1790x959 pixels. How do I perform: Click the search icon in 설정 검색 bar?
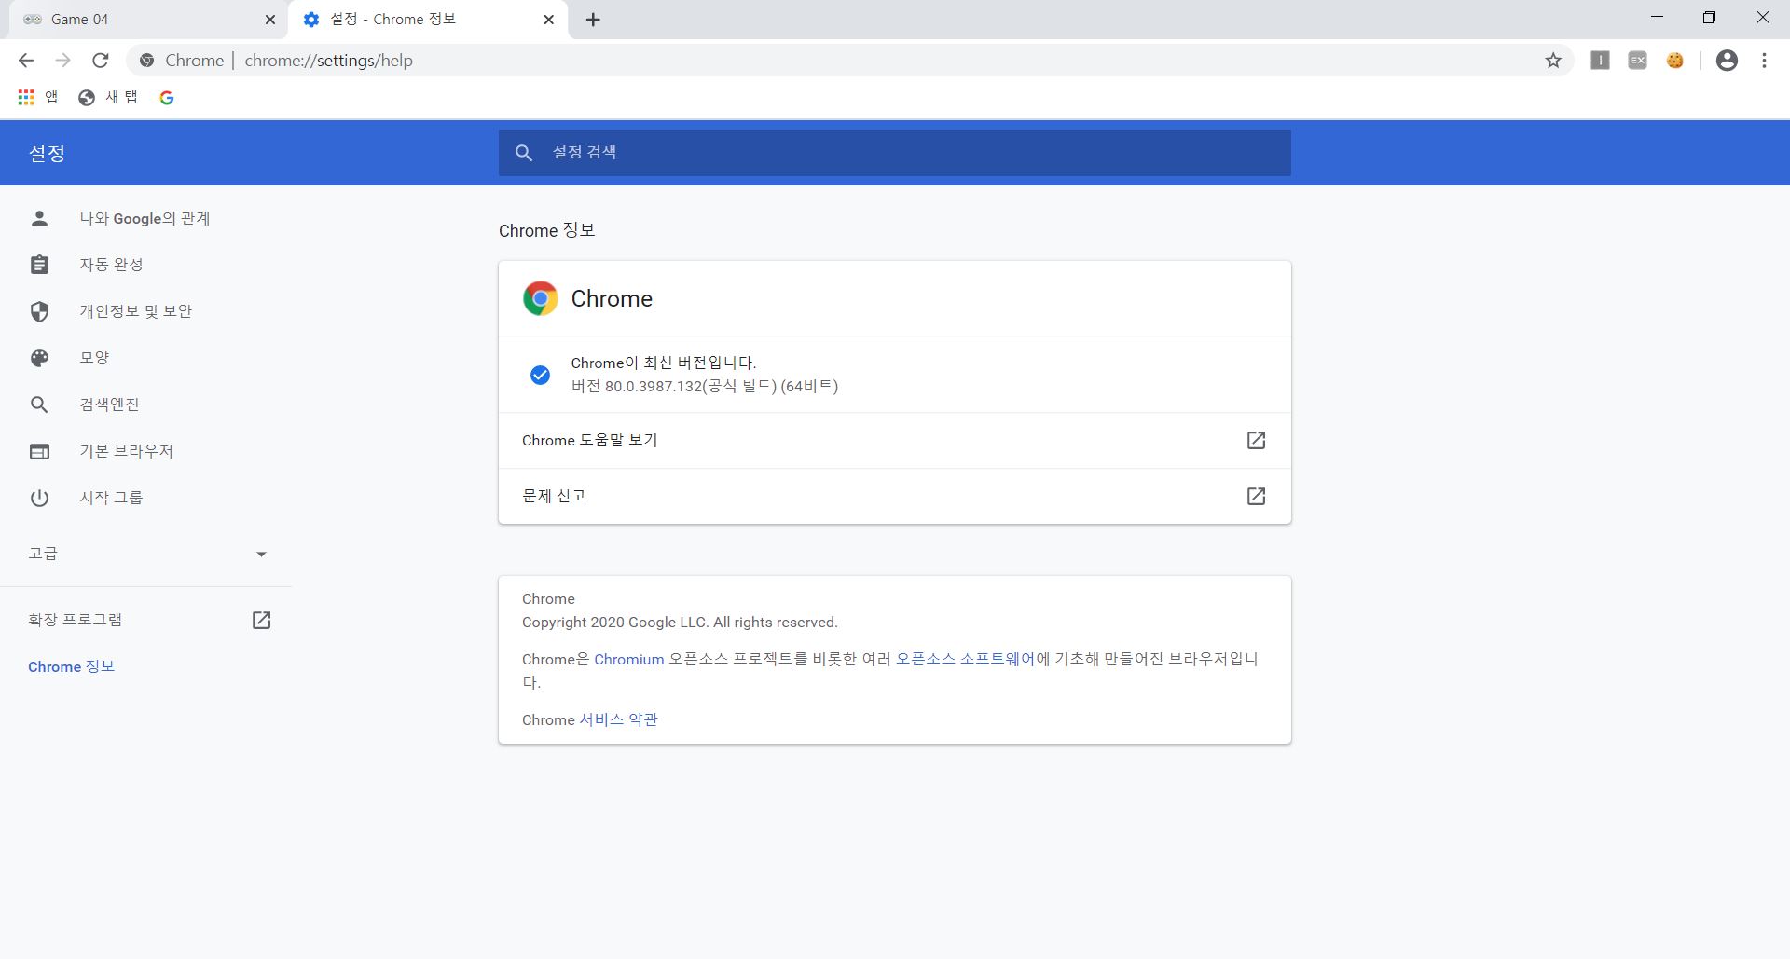coord(524,153)
